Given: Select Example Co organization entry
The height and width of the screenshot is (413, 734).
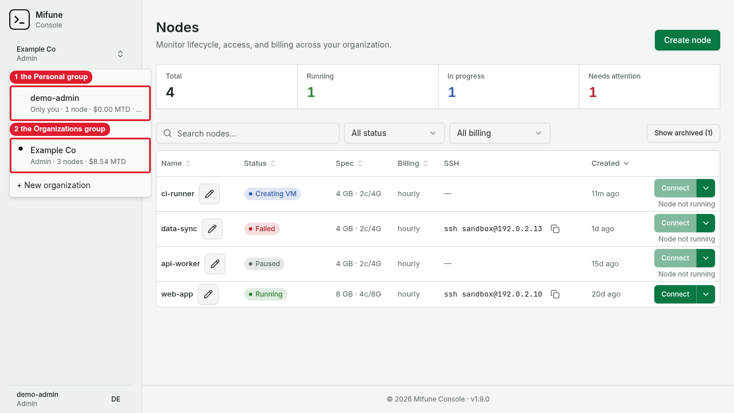Looking at the screenshot, I should click(x=80, y=155).
